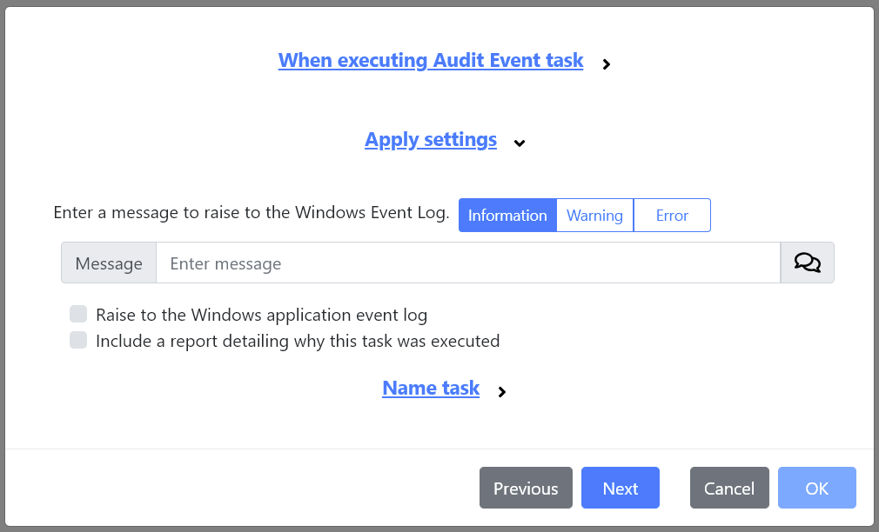The height and width of the screenshot is (532, 879).
Task: Select the Information message type
Action: 507,215
